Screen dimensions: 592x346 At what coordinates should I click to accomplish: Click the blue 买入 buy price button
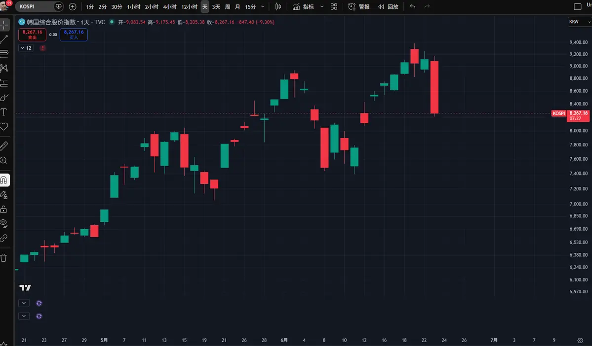74,35
